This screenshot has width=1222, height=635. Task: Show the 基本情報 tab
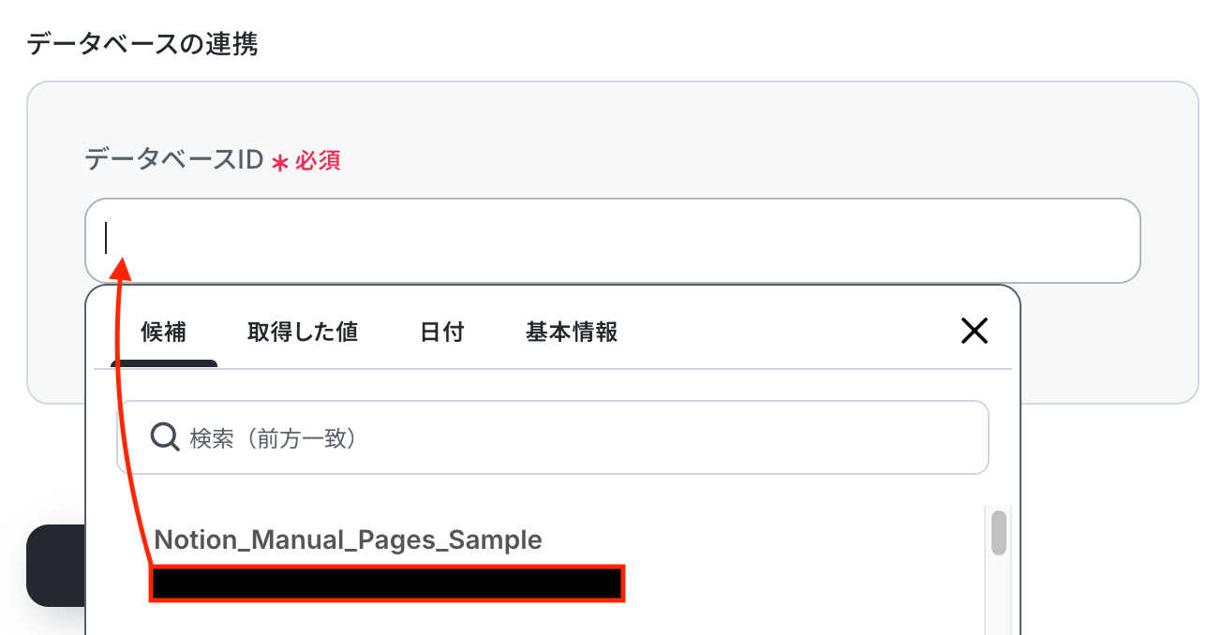[x=572, y=332]
